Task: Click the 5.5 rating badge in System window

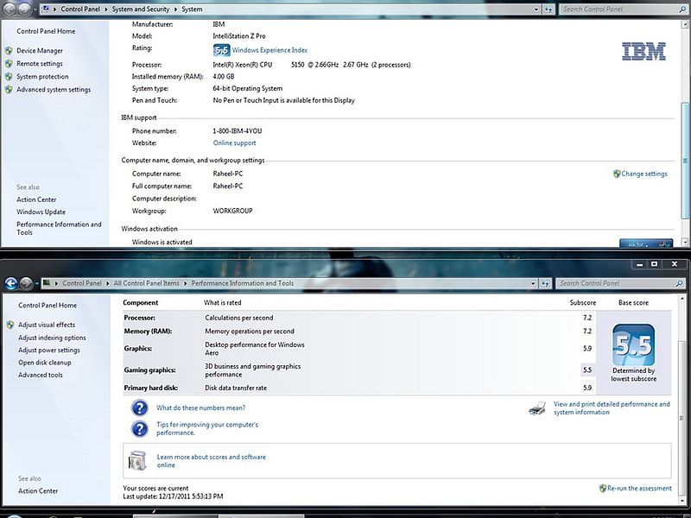Action: pyautogui.click(x=221, y=50)
